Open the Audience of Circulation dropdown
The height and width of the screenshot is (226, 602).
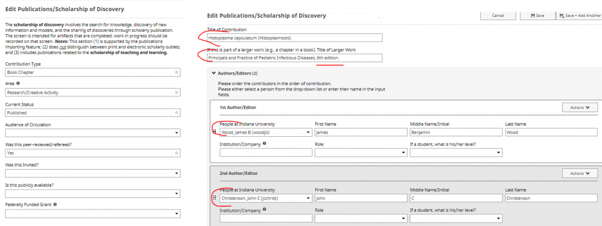[92, 133]
